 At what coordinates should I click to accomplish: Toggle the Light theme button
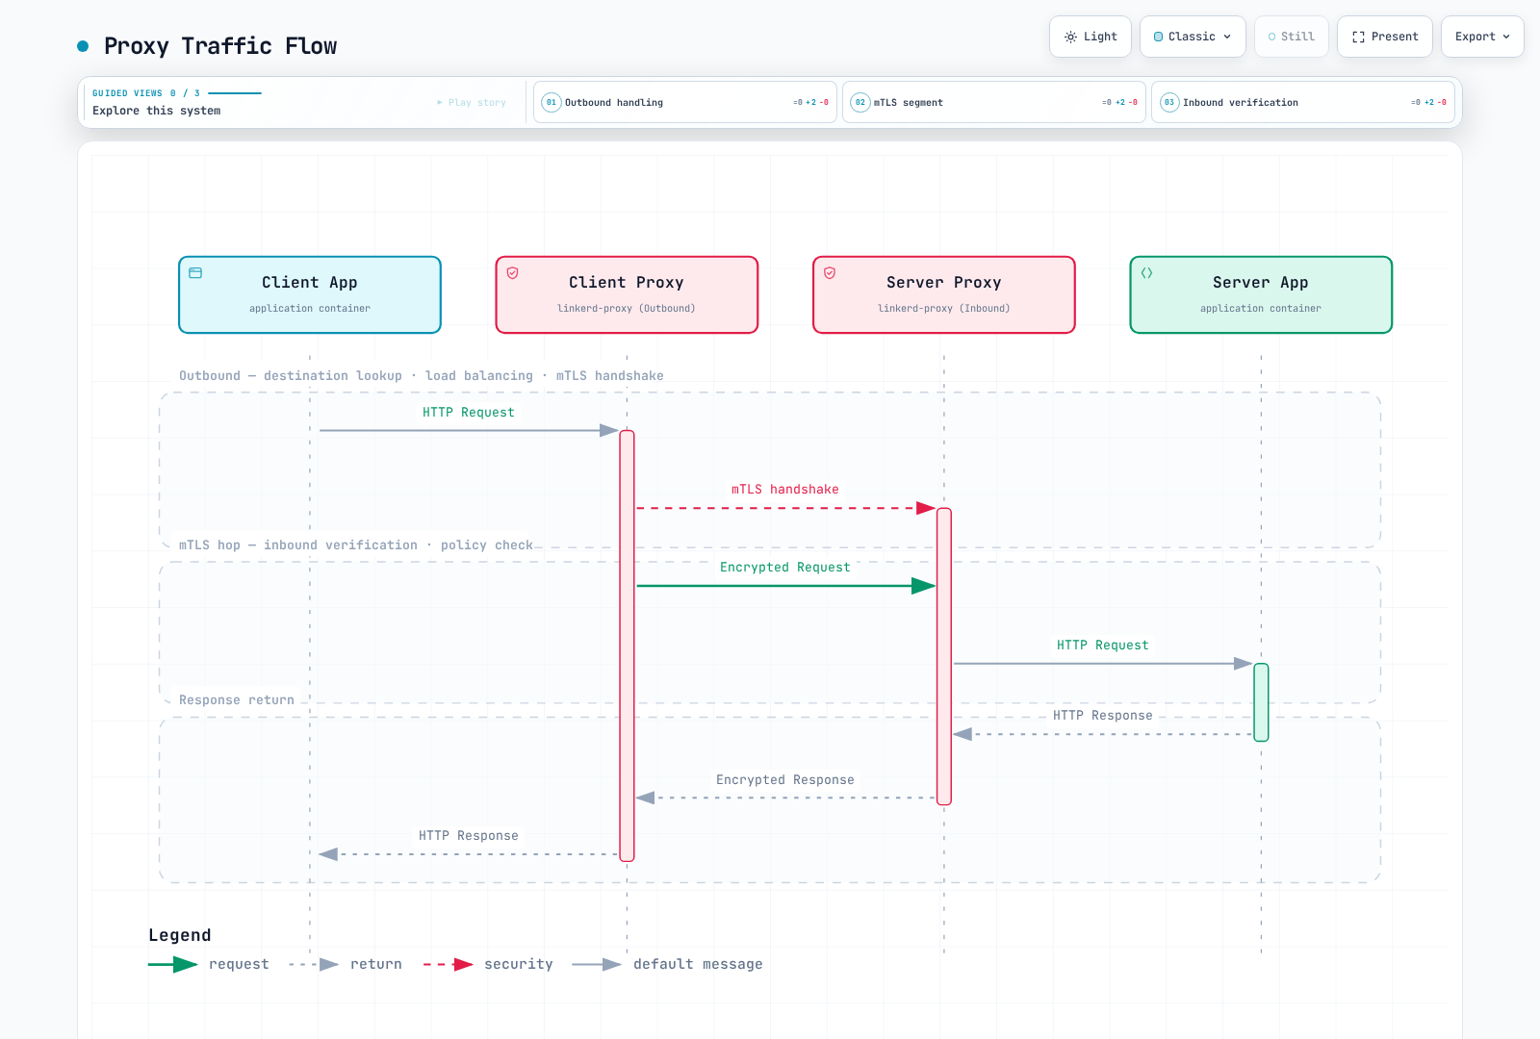(1090, 37)
